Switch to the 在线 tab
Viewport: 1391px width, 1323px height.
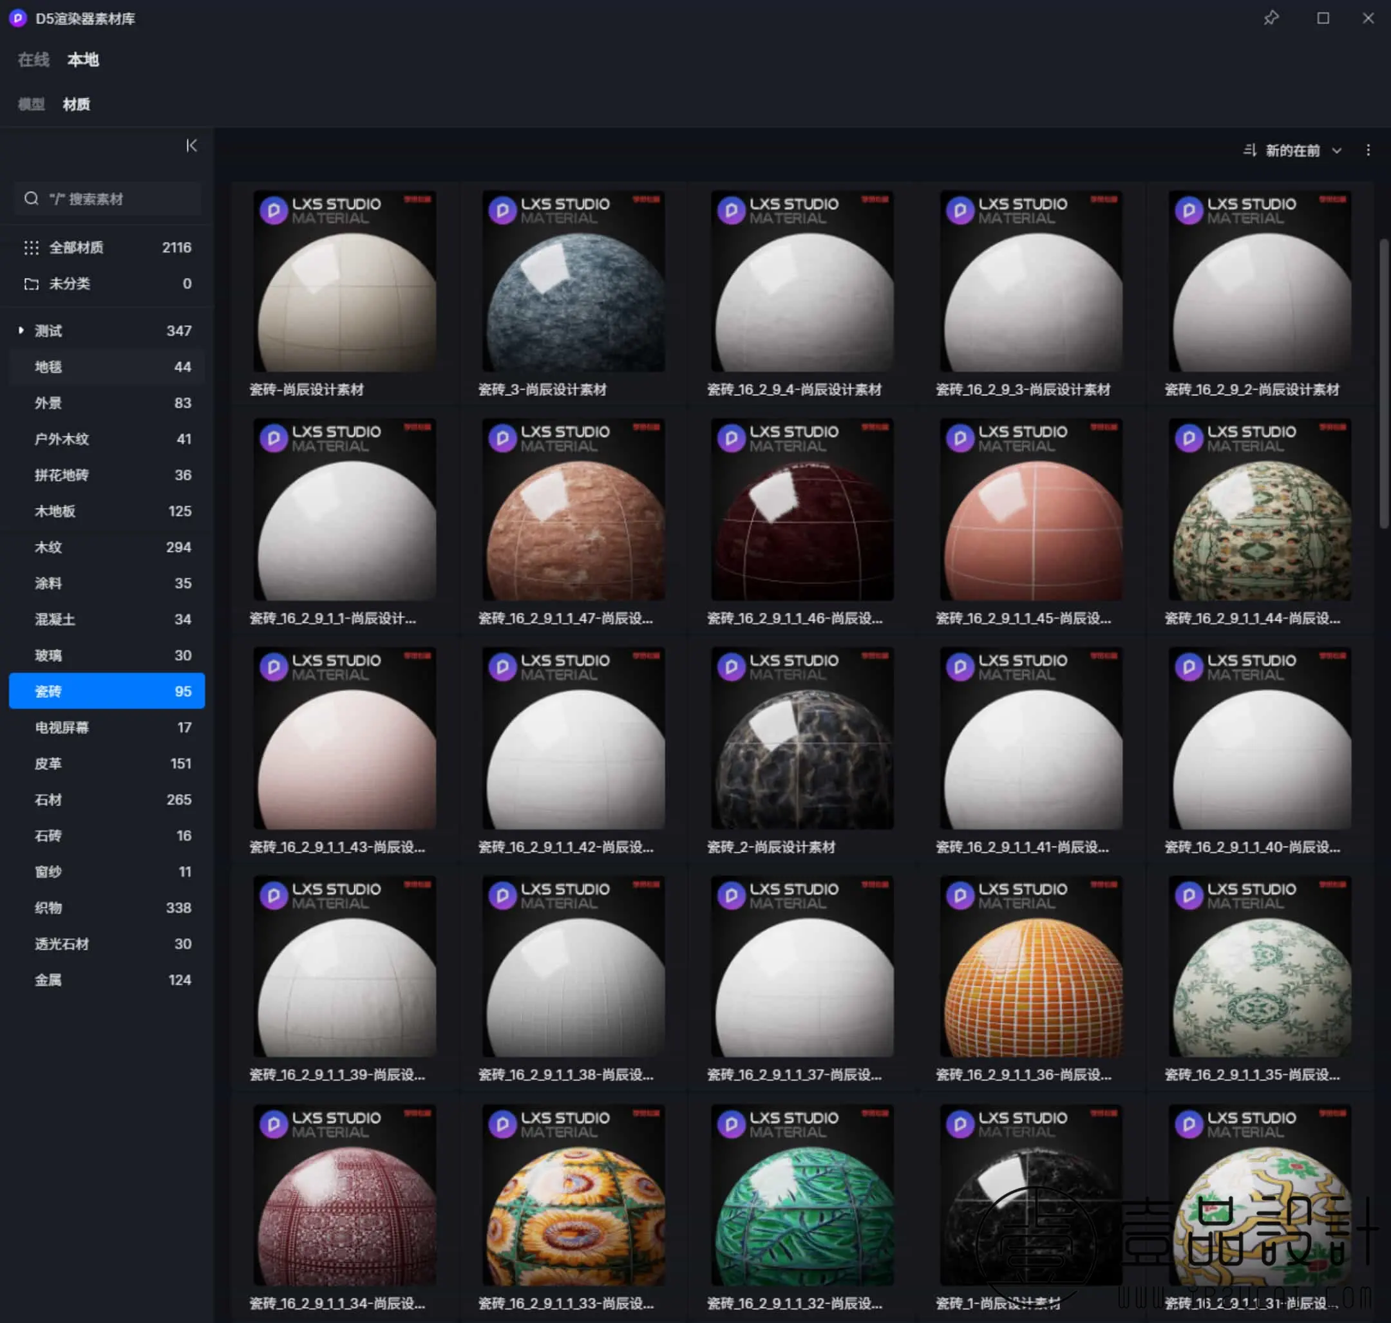tap(33, 60)
